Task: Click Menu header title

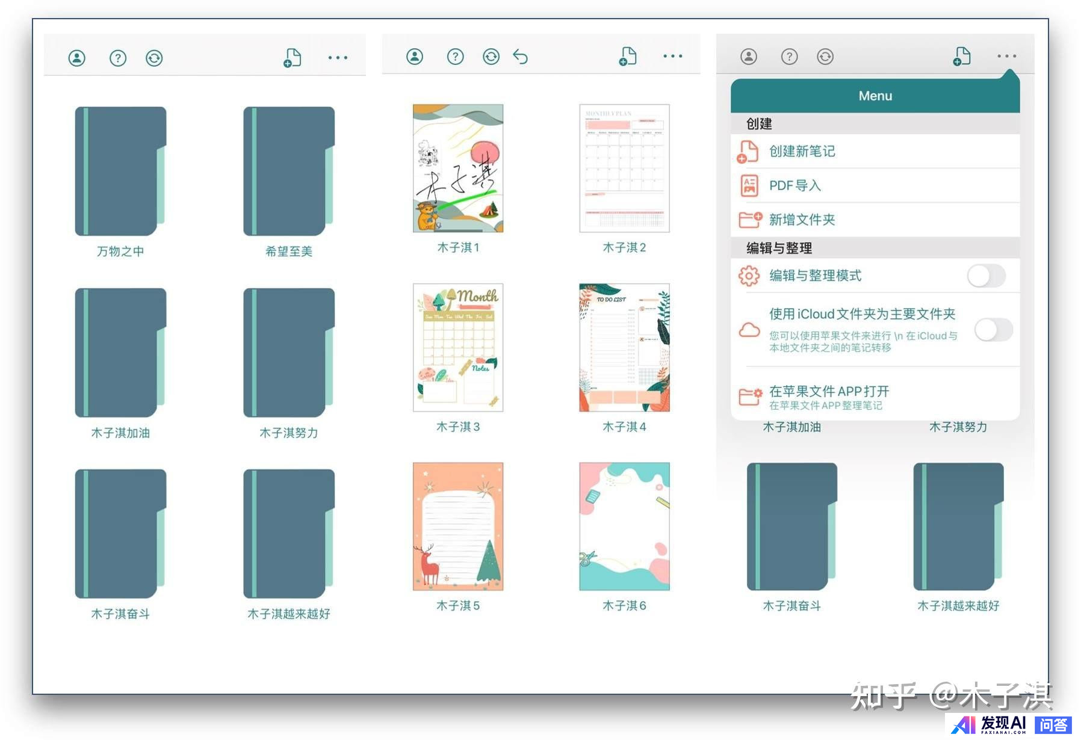Action: pos(875,96)
